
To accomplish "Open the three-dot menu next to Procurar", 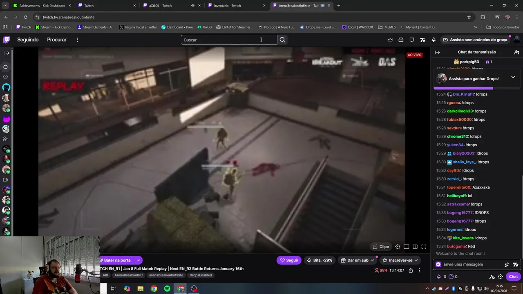I will click(x=77, y=40).
